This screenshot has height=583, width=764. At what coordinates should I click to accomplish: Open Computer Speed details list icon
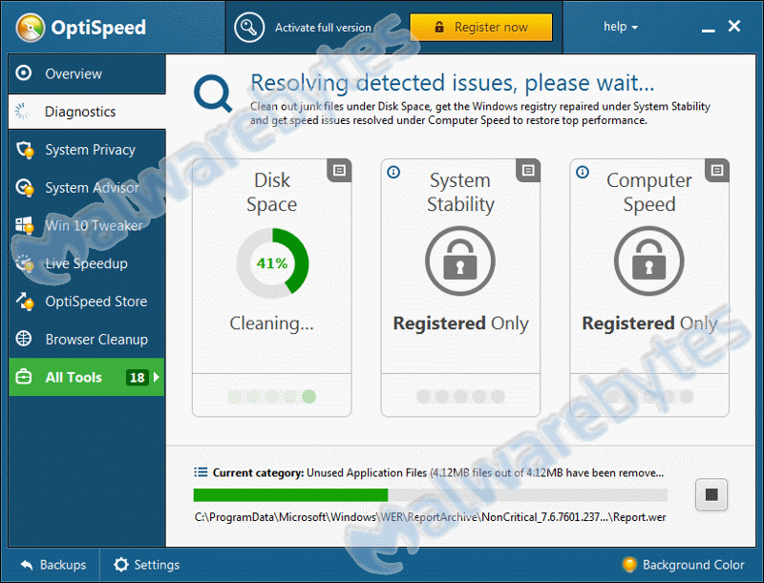tap(717, 171)
